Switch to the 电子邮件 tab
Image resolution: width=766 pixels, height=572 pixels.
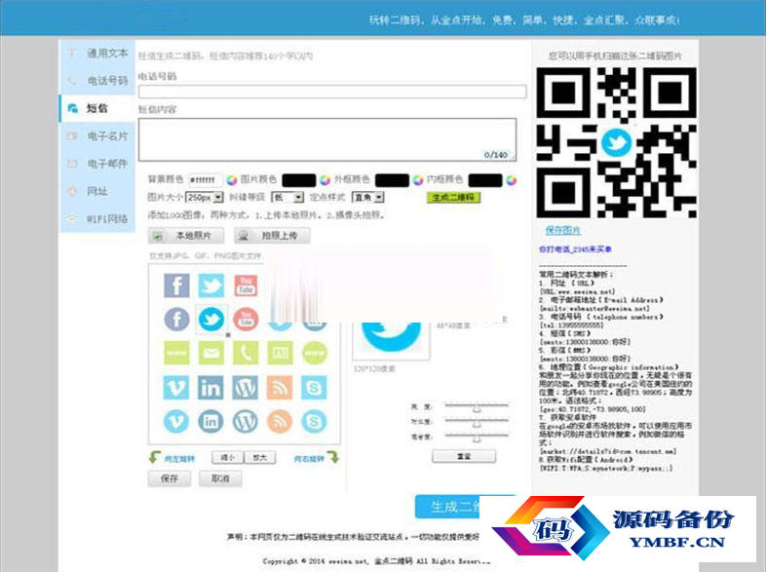point(97,164)
